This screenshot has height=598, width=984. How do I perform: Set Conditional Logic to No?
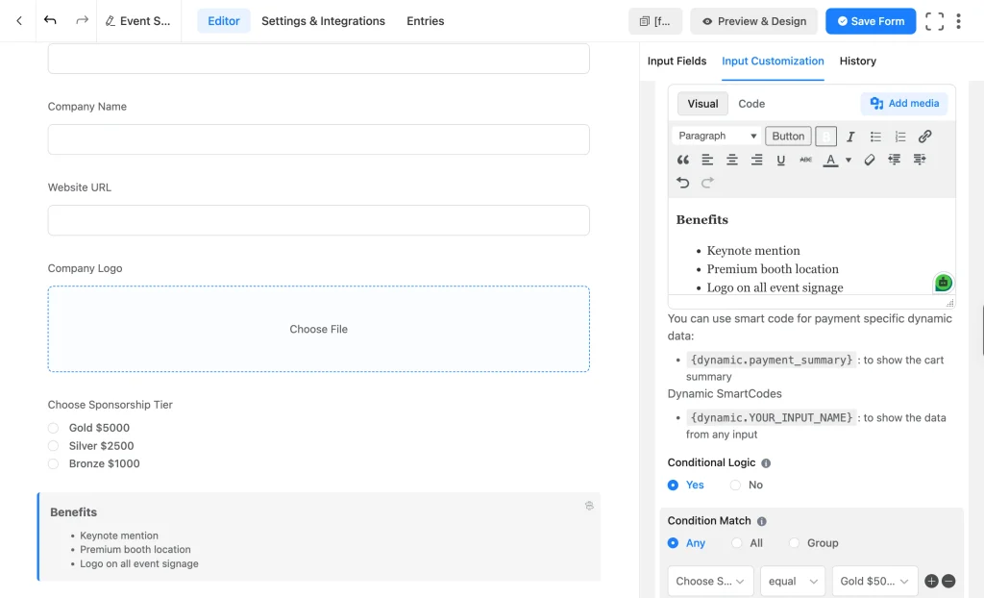click(x=746, y=485)
